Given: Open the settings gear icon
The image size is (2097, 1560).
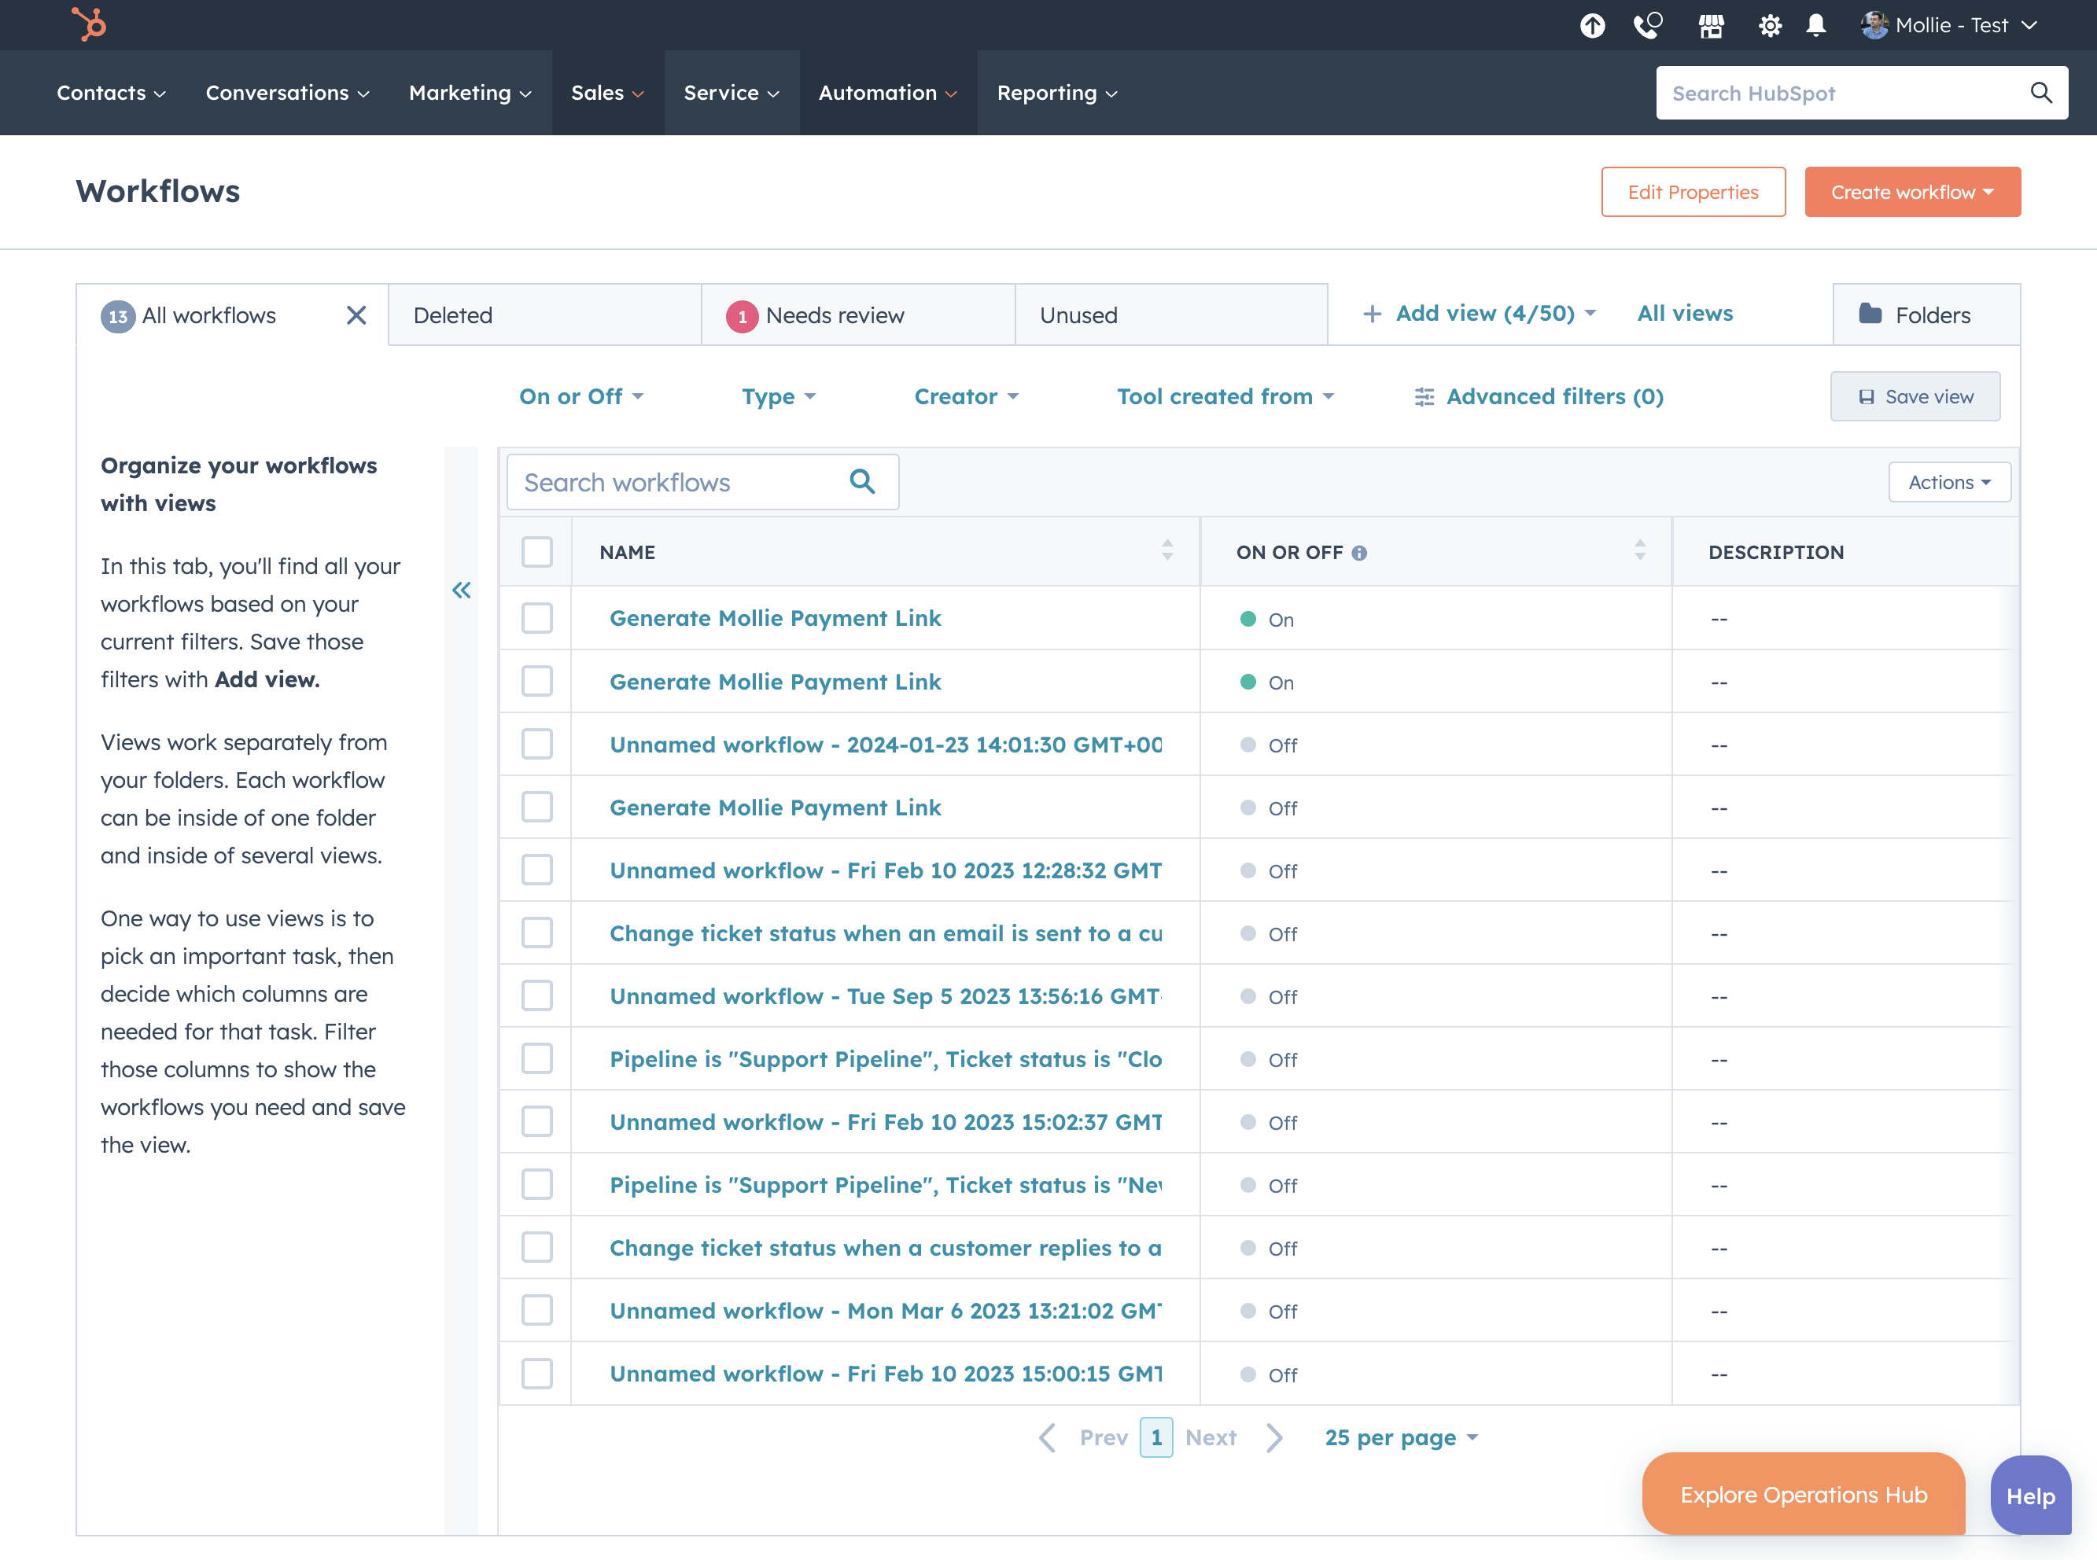Looking at the screenshot, I should coord(1770,25).
